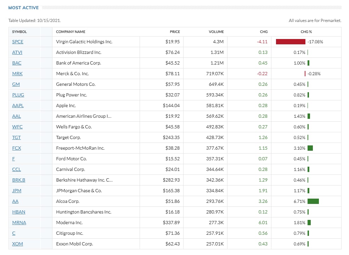Screen dimensions: 349x255
Task: Open the MRK symbol link
Action: [17, 73]
